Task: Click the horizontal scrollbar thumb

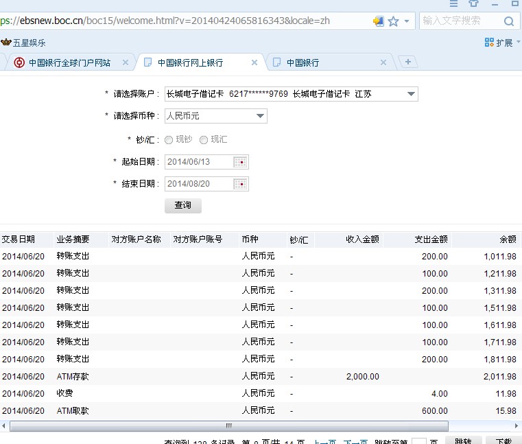Action: [229, 426]
